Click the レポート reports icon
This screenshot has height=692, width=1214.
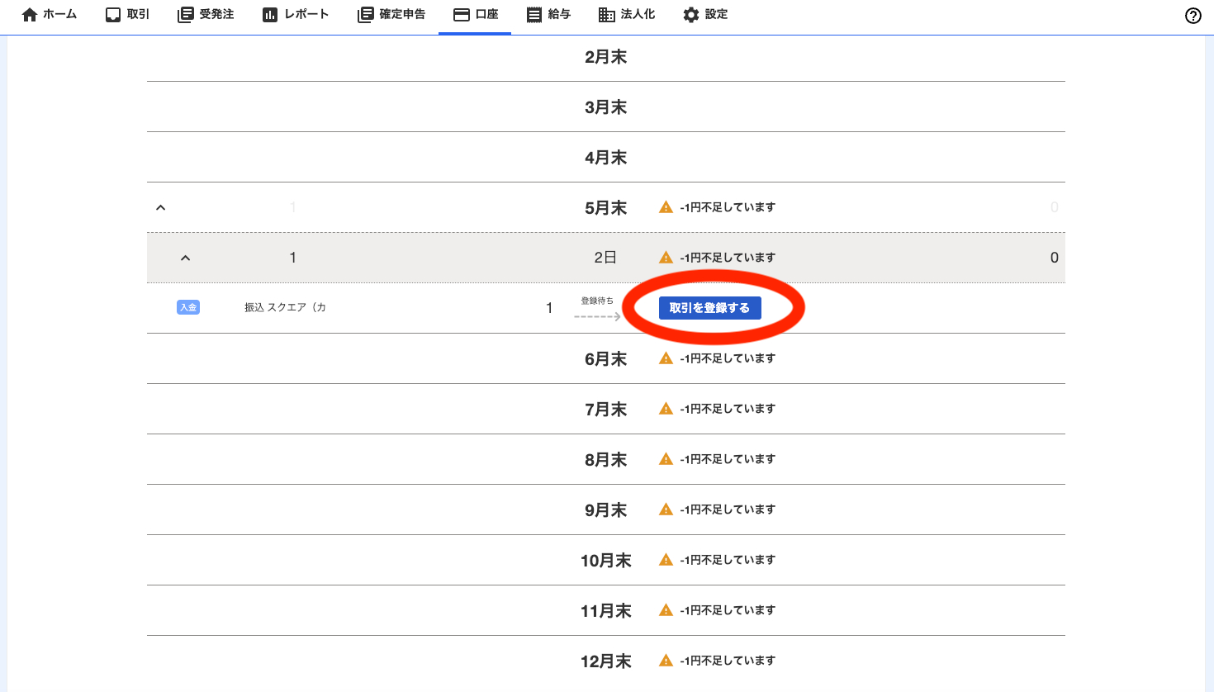tap(268, 13)
